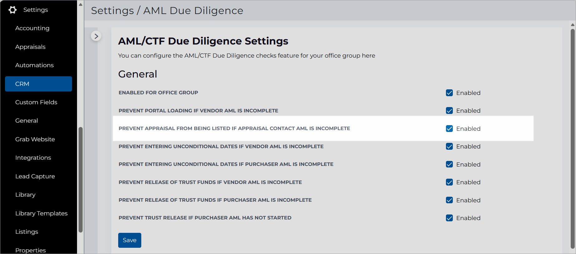Expand the collapsed side panel chevron

tap(96, 36)
